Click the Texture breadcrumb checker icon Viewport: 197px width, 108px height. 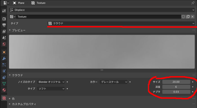pyautogui.click(x=33, y=3)
